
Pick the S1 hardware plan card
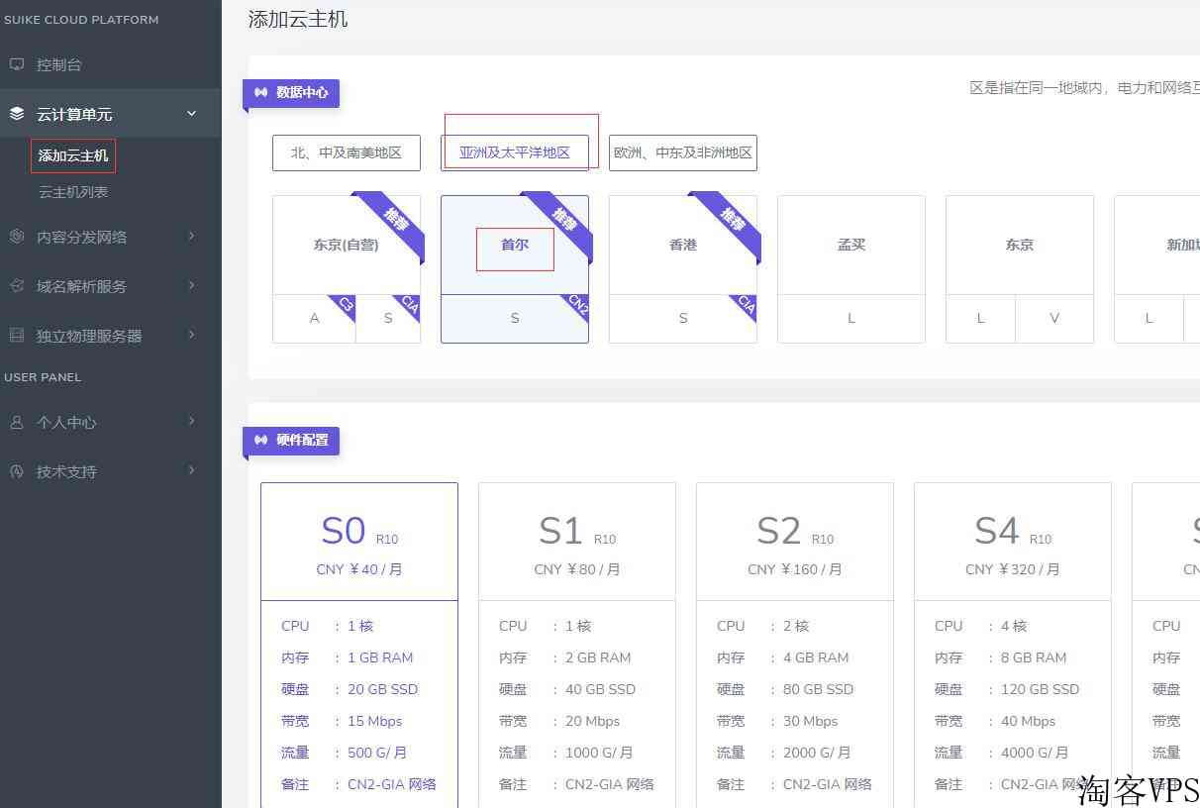(x=577, y=645)
